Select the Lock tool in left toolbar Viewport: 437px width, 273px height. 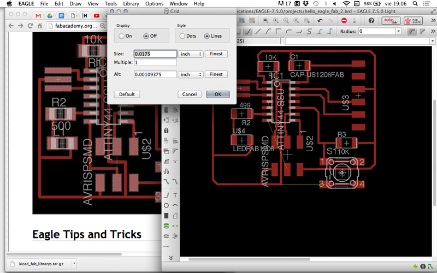click(167, 130)
